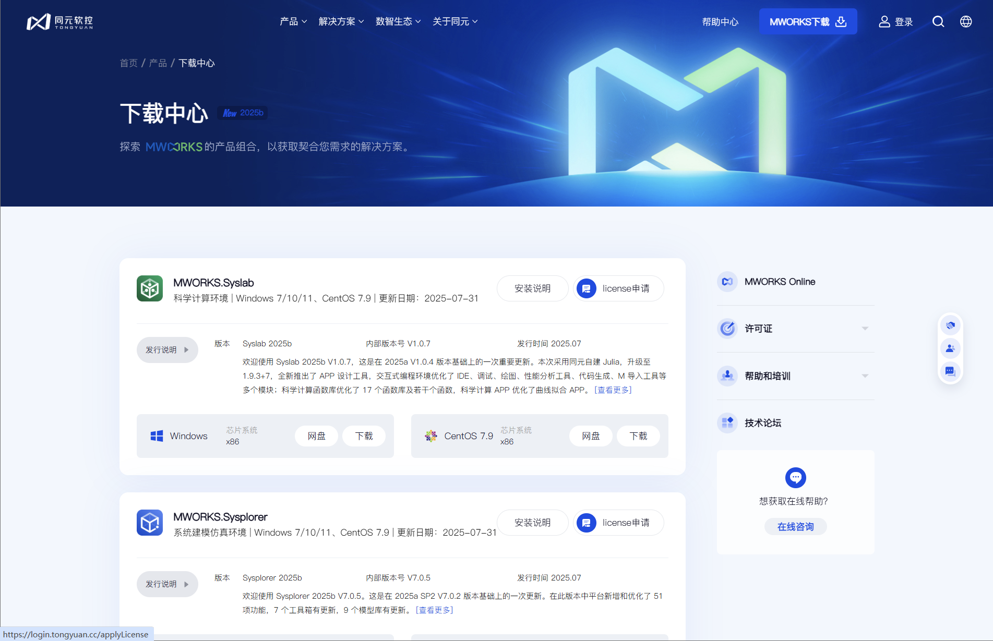Click the floating message chat icon
This screenshot has width=993, height=641.
[950, 371]
